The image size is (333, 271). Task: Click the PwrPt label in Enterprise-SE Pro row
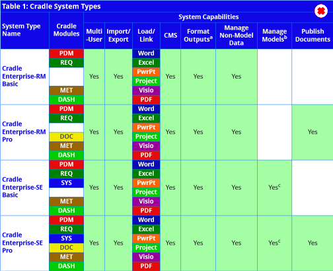click(x=146, y=239)
